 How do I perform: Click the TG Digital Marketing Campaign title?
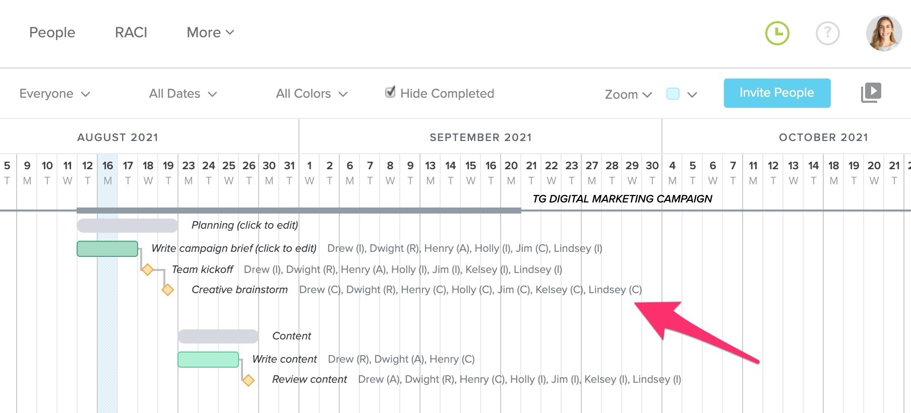[622, 198]
